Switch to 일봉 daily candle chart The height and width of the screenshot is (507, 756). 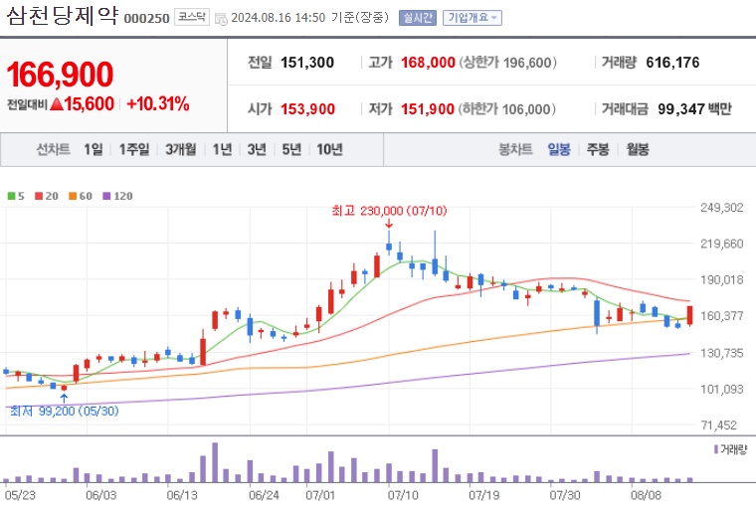click(559, 149)
